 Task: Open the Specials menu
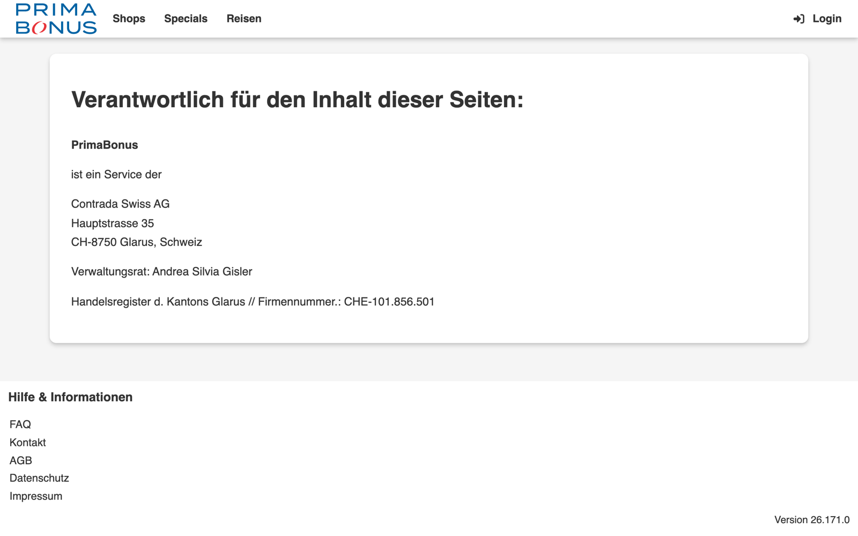[186, 19]
